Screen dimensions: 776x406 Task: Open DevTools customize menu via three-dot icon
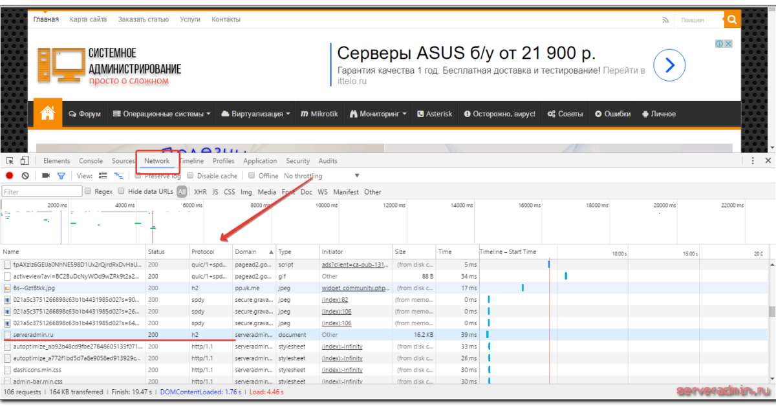tap(752, 160)
